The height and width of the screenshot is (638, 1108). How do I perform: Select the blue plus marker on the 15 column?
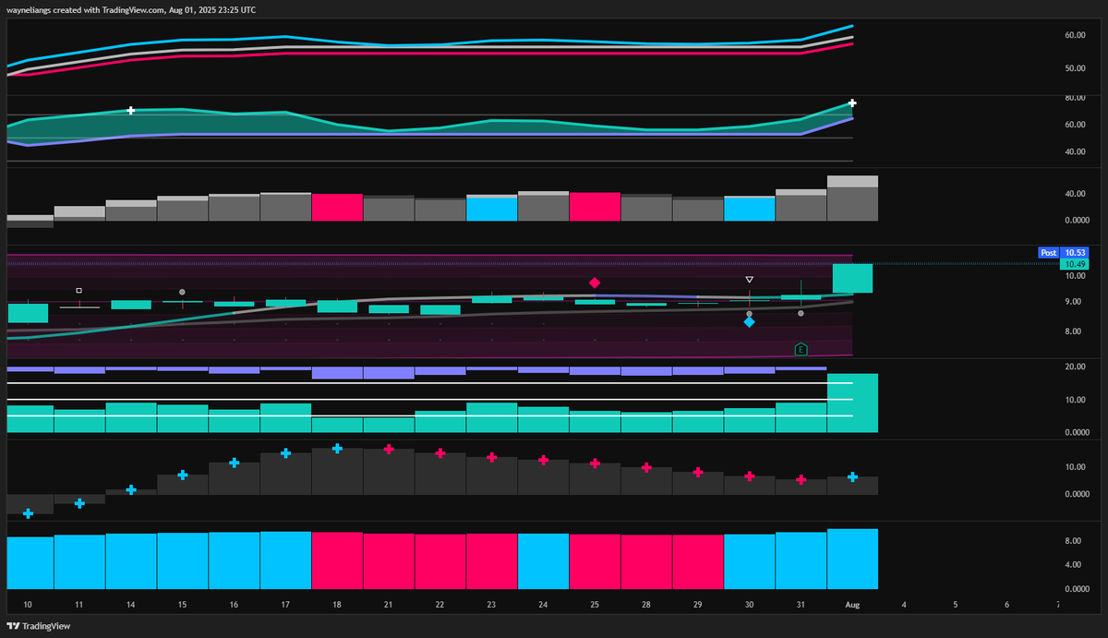pyautogui.click(x=183, y=475)
